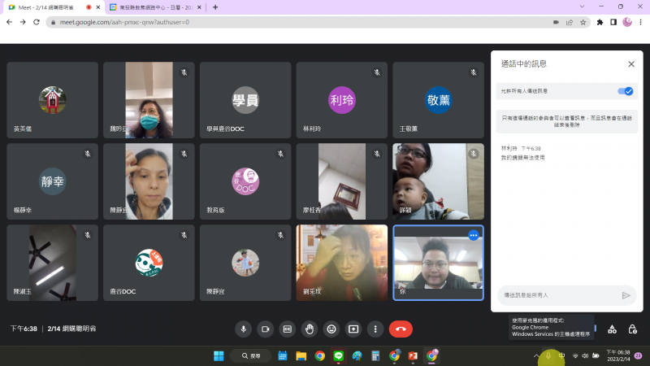This screenshot has height=366, width=650.
Task: Open PowerPoint from taskbar
Action: 413,355
